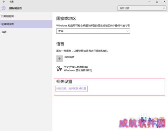Screen dimensions: 168x131
Task: Close the settings window
Action: pos(165,2)
